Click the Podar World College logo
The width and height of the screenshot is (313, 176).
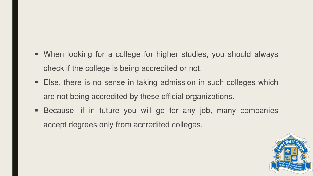click(291, 153)
